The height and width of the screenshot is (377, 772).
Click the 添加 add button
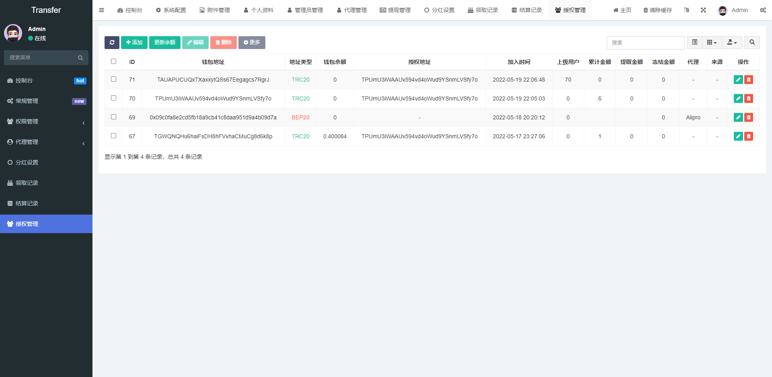click(134, 43)
